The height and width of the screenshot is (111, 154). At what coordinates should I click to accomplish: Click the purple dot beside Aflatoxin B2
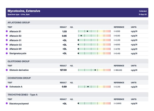[7, 36]
